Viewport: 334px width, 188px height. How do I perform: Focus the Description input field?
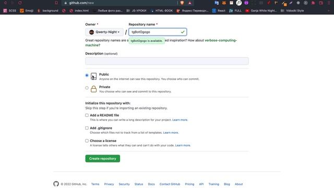point(167,61)
